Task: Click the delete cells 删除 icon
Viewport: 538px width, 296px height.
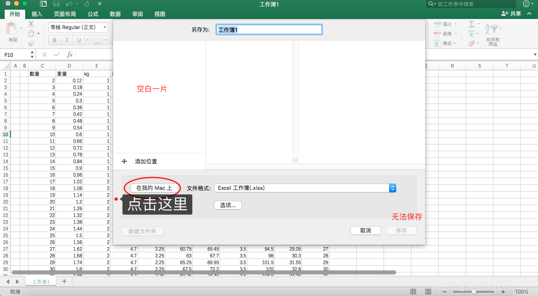Action: (437, 34)
